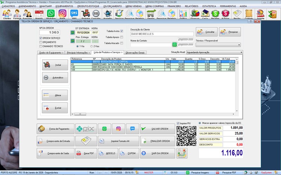The image size is (281, 175).
Task: Send order via Instagram button below list
Action: pyautogui.click(x=118, y=129)
